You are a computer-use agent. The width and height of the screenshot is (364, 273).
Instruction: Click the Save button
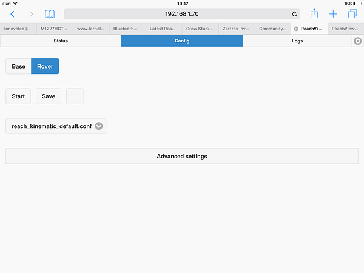coord(49,96)
